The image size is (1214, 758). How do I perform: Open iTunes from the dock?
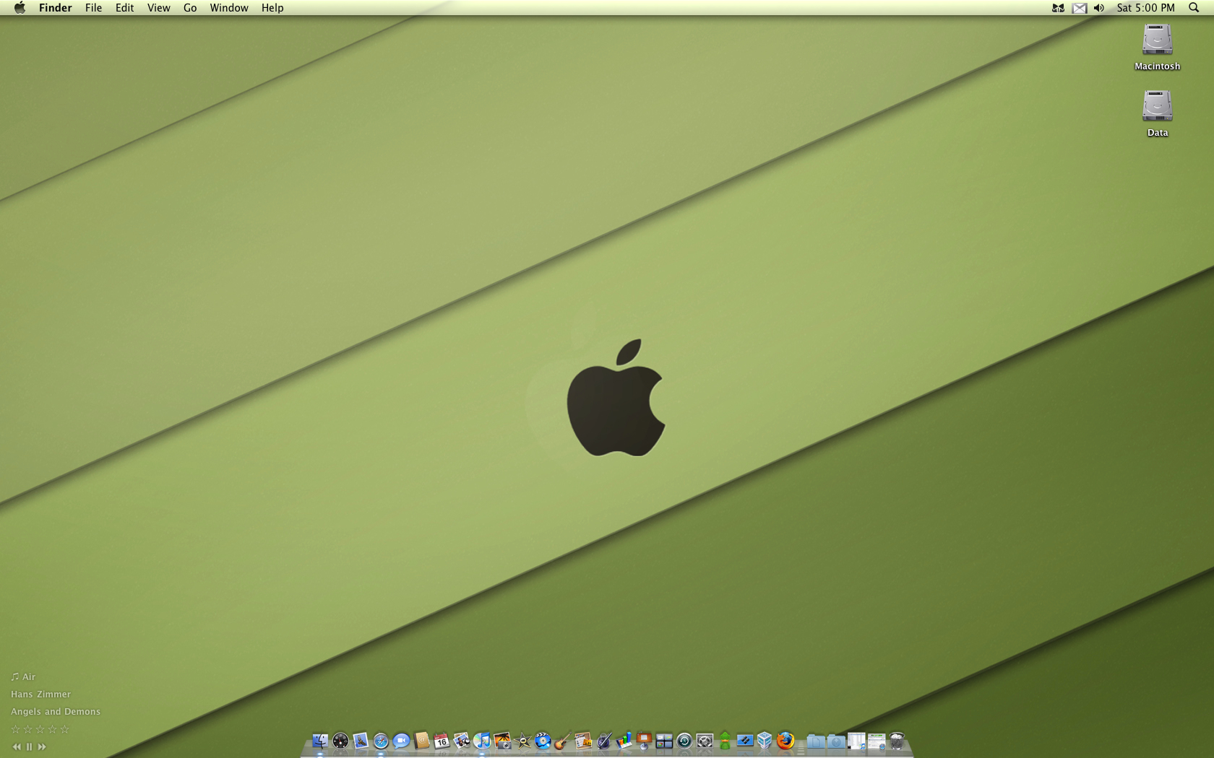tap(482, 741)
